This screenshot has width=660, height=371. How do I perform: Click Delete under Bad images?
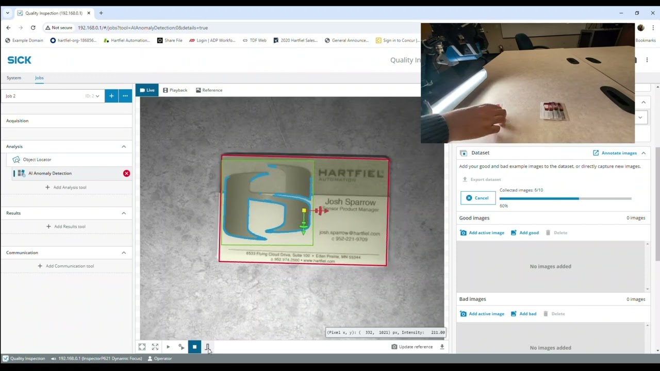point(554,314)
